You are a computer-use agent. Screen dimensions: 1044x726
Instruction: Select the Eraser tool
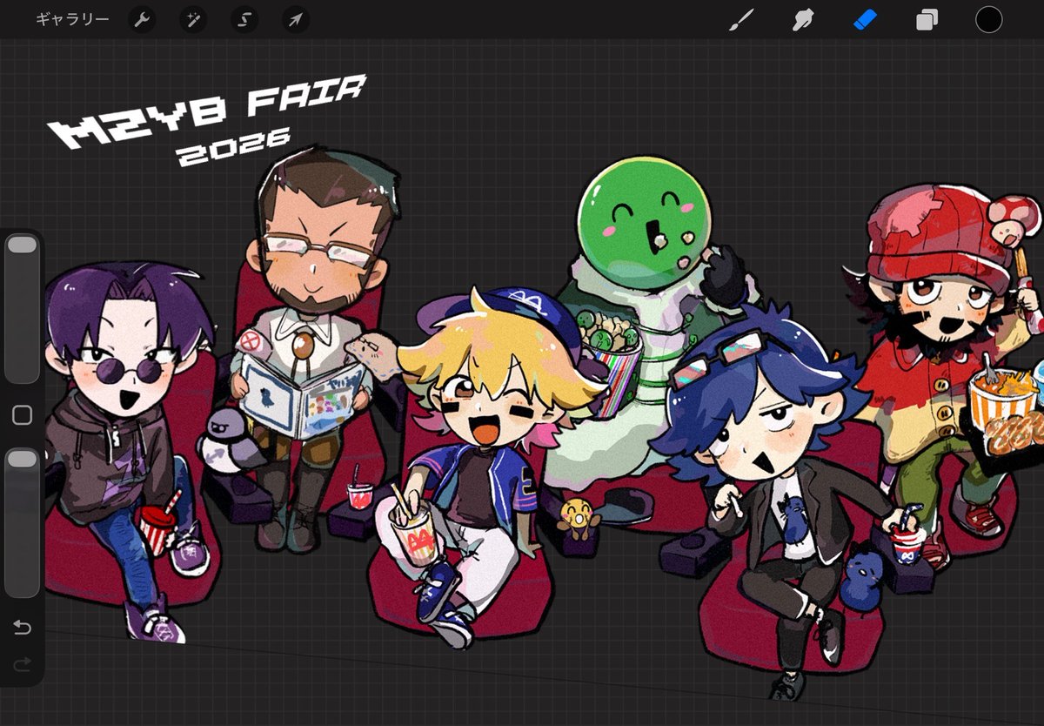click(x=866, y=19)
